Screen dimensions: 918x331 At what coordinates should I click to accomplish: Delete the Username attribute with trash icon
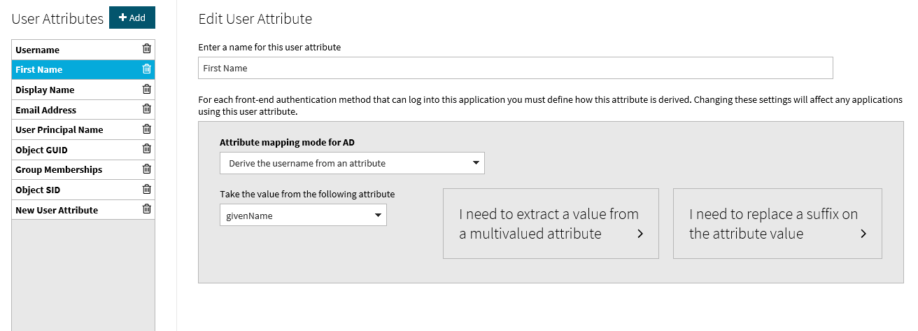point(146,49)
